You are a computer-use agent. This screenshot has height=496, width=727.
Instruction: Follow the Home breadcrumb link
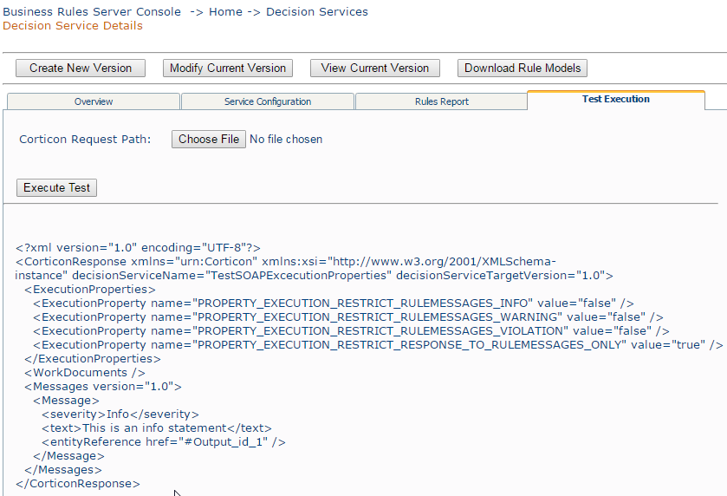(225, 11)
